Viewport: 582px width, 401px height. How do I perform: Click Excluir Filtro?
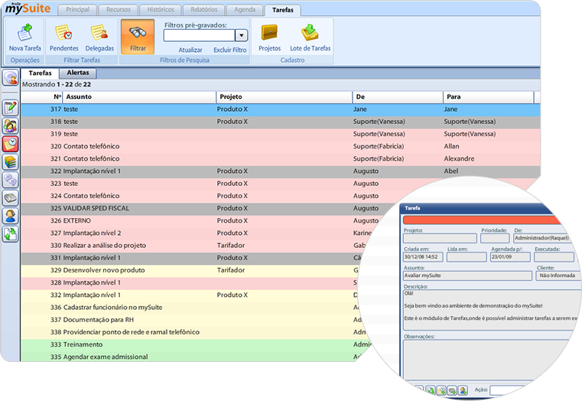[230, 50]
